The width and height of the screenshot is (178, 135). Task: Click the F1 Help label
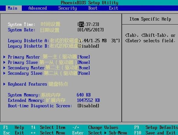(14, 127)
